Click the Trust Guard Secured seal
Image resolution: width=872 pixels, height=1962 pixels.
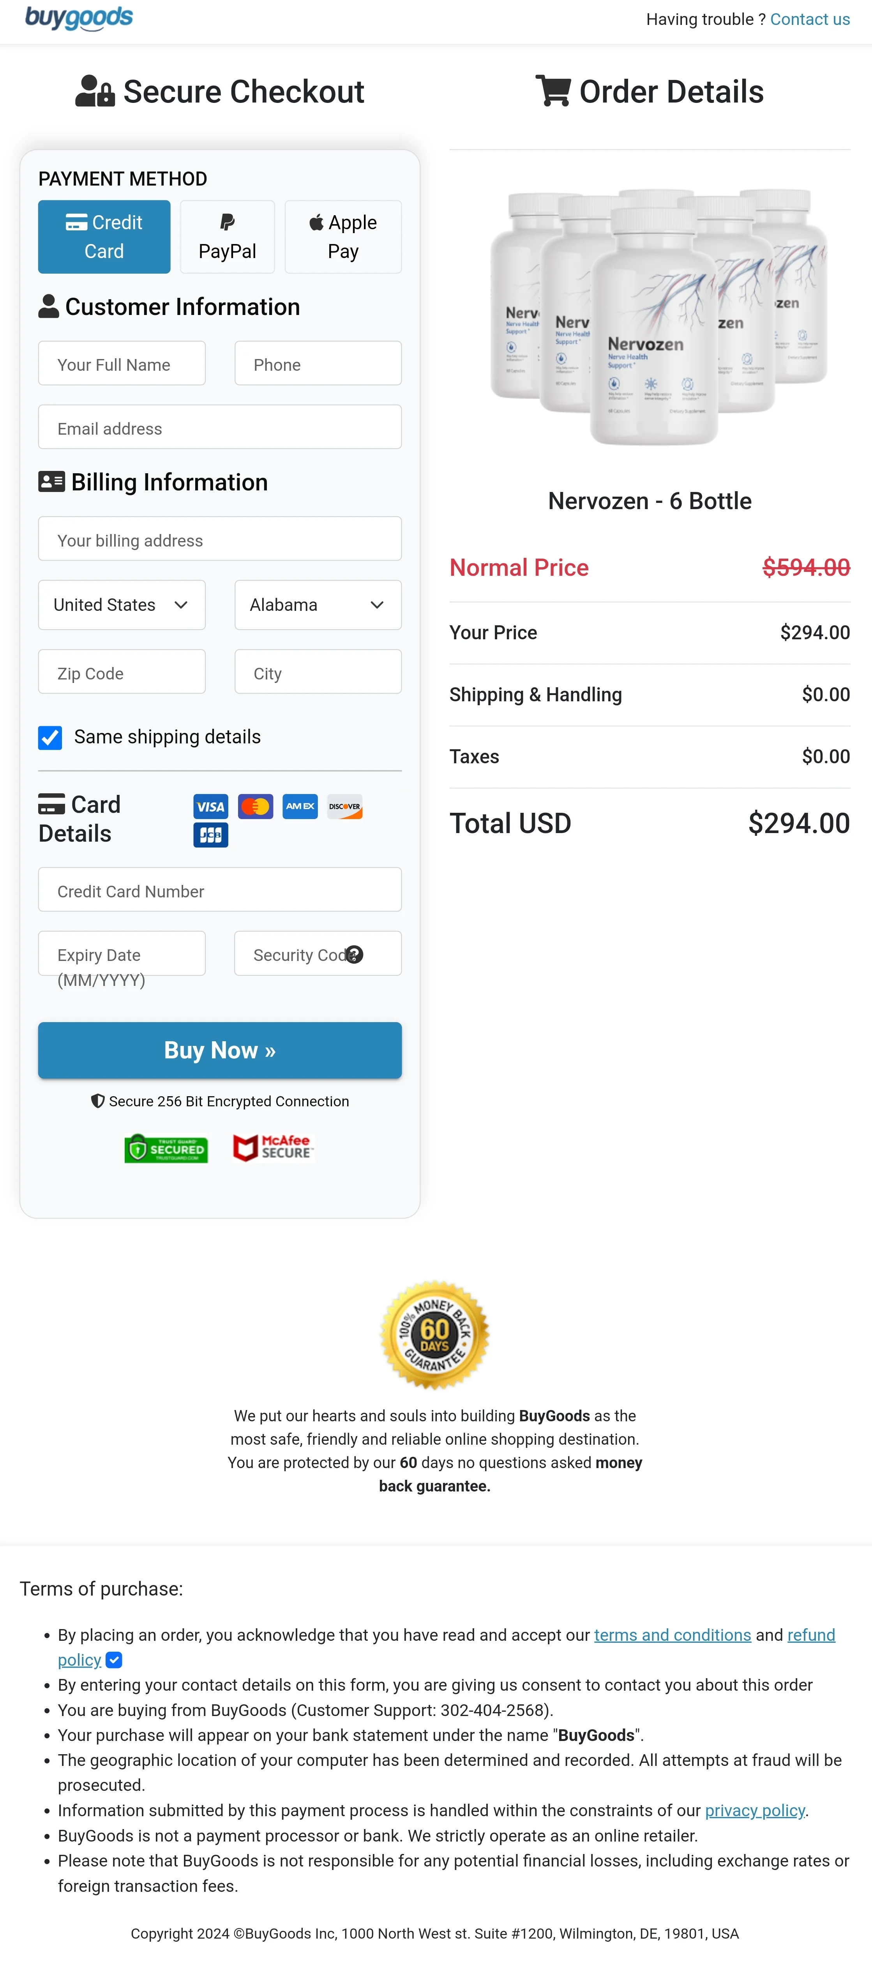(165, 1148)
